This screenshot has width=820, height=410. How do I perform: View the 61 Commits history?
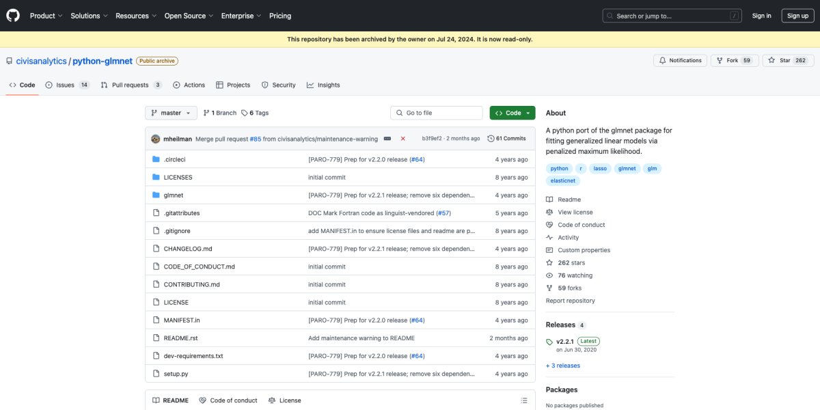click(506, 139)
